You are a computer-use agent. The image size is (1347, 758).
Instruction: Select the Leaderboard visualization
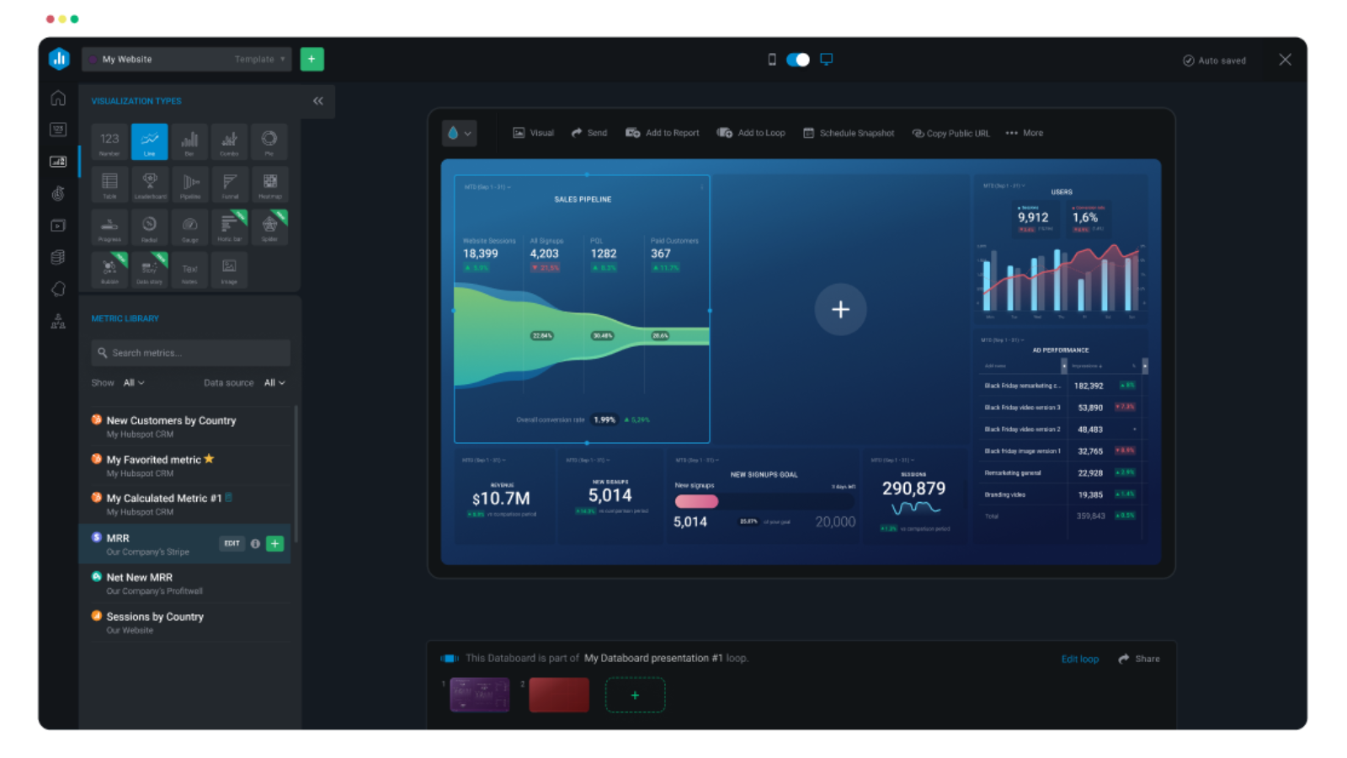(149, 184)
